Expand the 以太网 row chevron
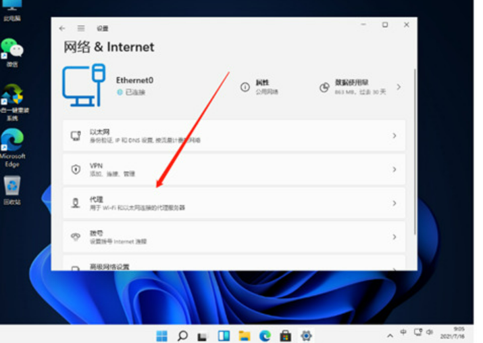 (395, 136)
